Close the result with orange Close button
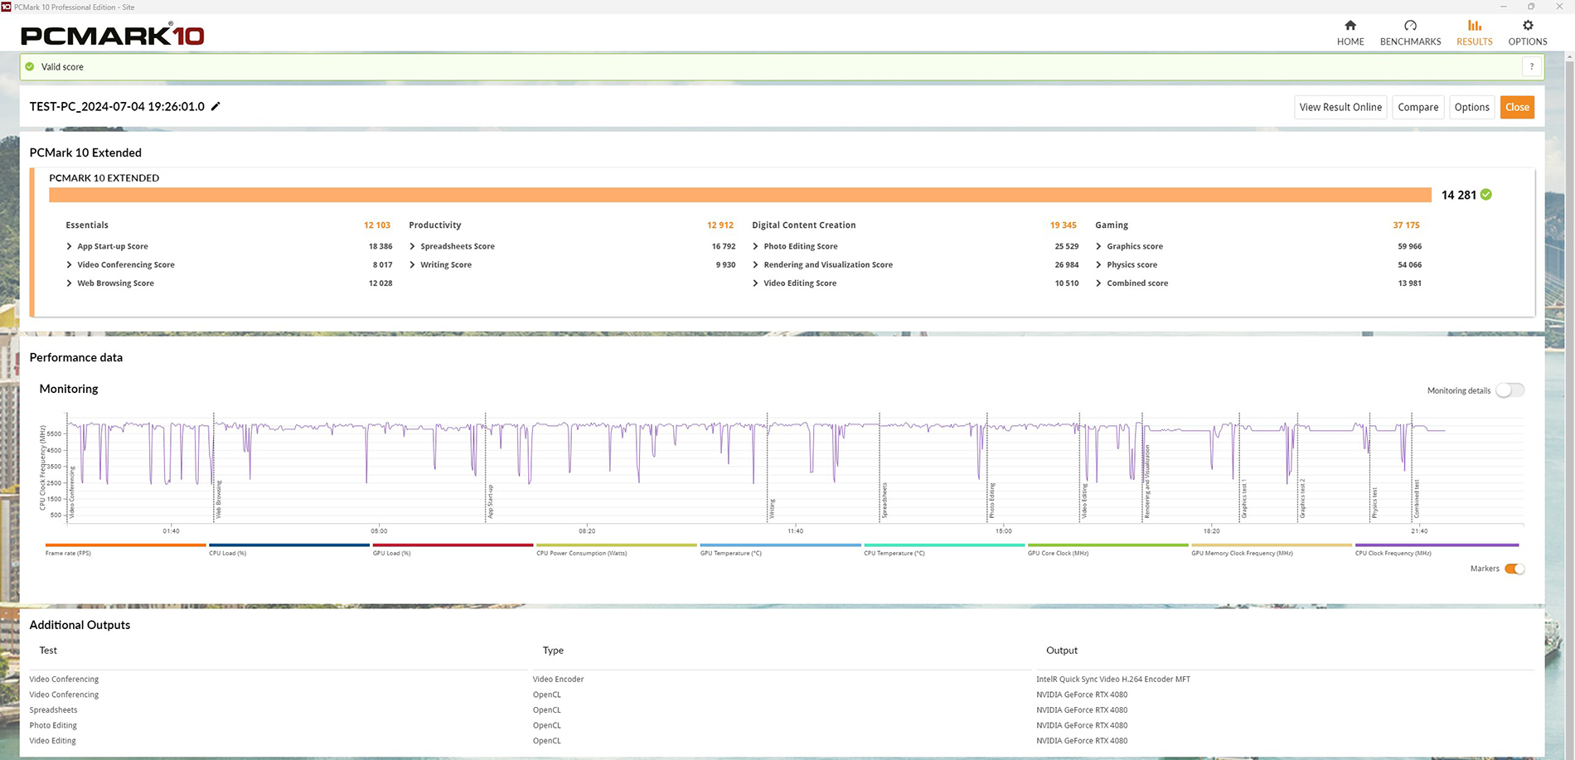 [x=1517, y=107]
